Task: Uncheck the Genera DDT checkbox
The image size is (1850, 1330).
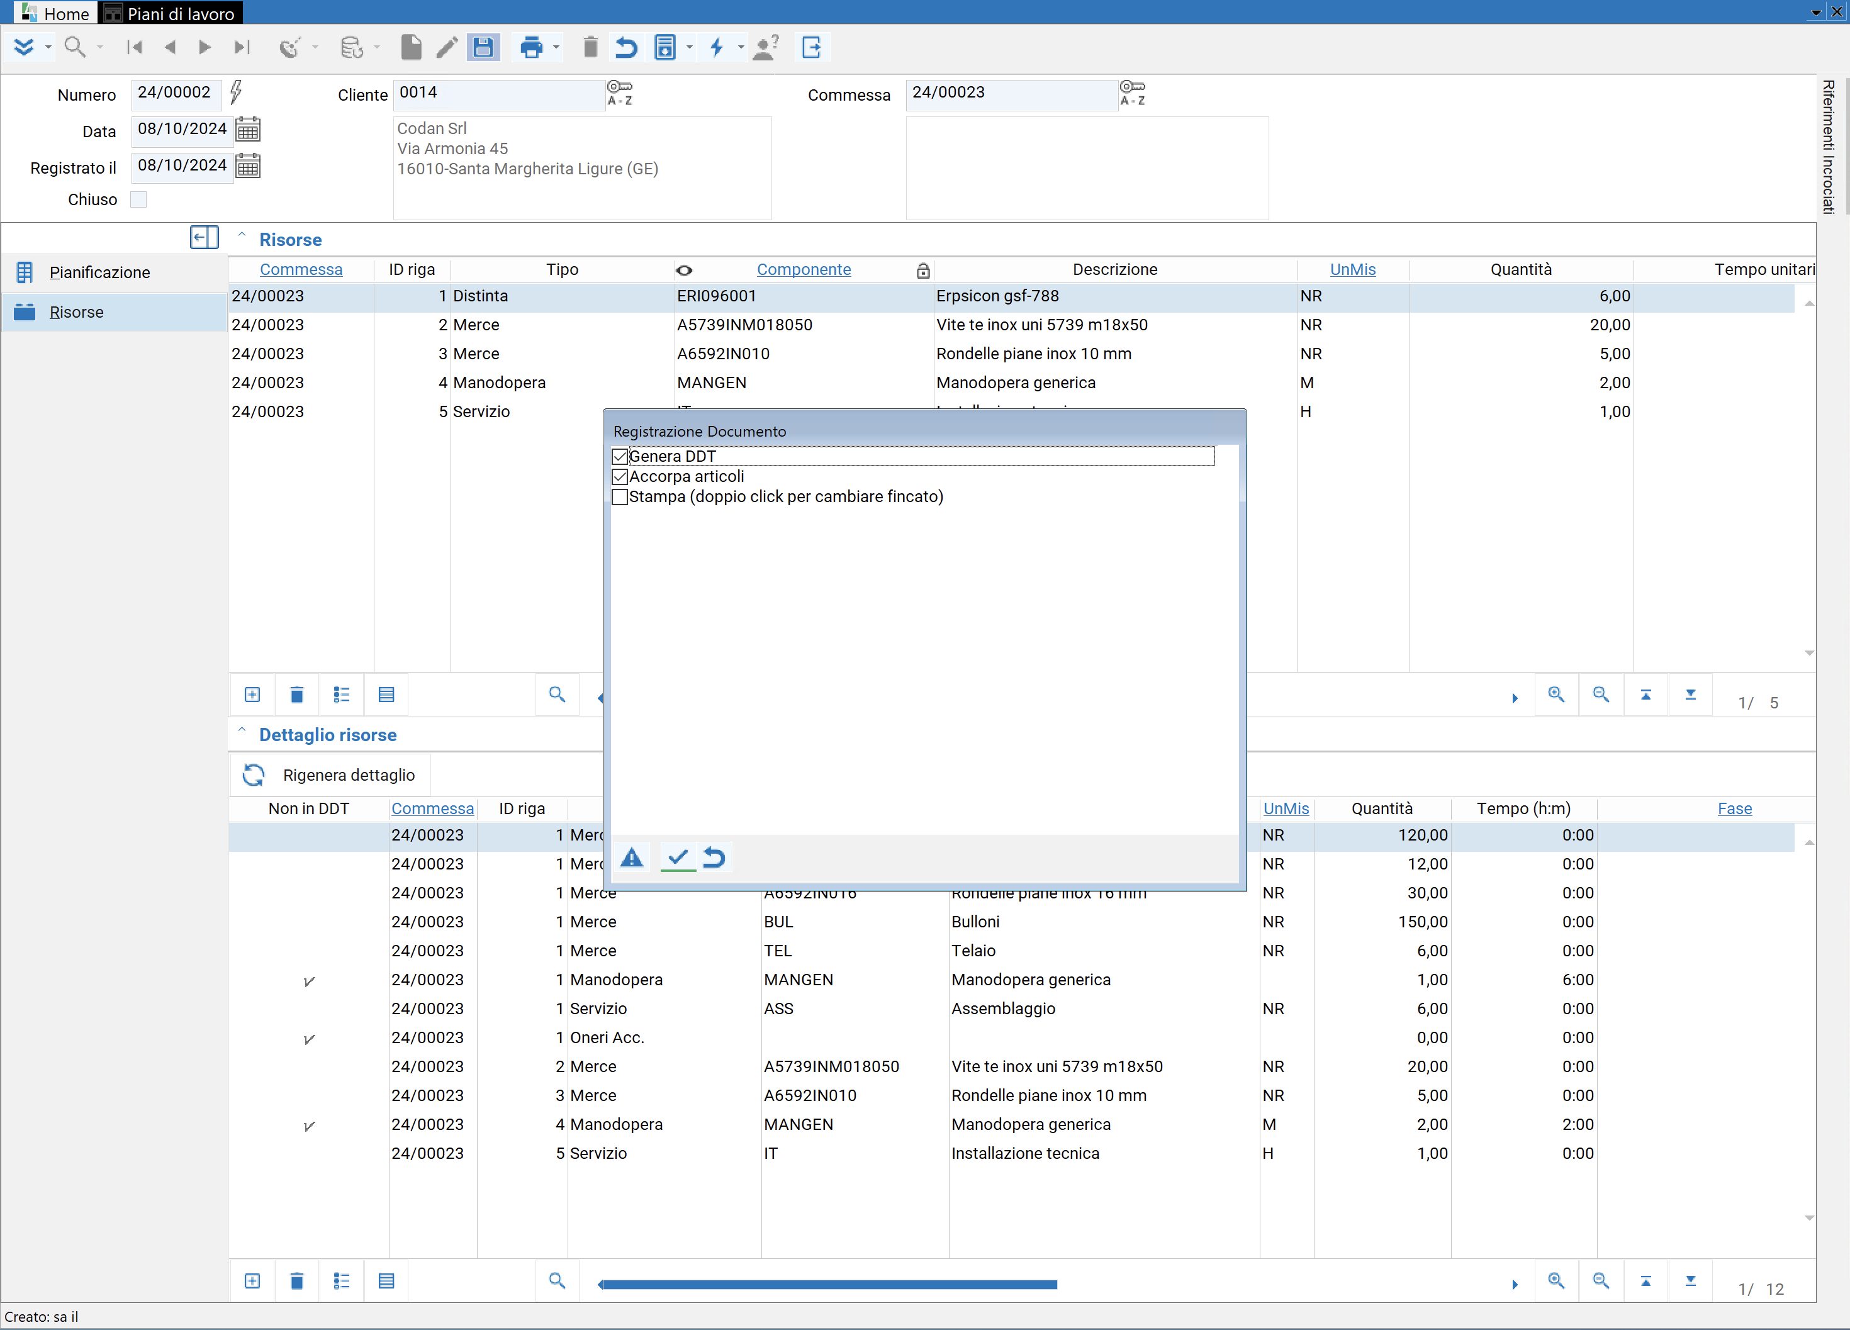Action: [x=620, y=457]
